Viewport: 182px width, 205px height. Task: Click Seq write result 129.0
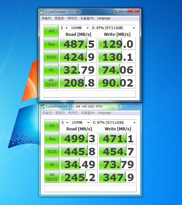click(117, 43)
